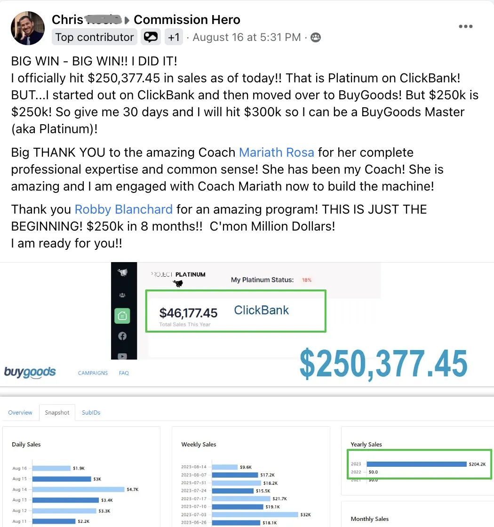Click Chris's profile picture

pyautogui.click(x=28, y=28)
